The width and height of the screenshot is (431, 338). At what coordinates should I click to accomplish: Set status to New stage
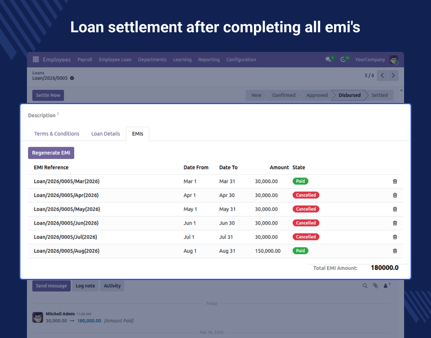[x=256, y=95]
